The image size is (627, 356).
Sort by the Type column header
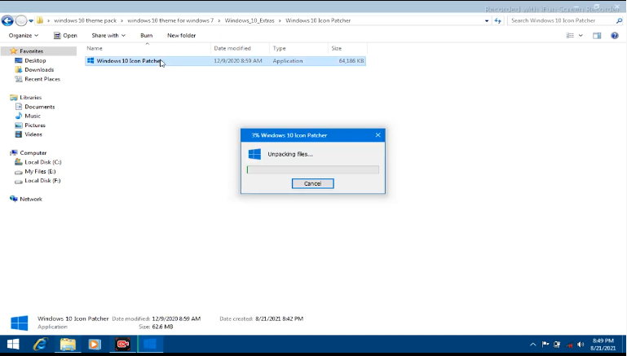298,48
